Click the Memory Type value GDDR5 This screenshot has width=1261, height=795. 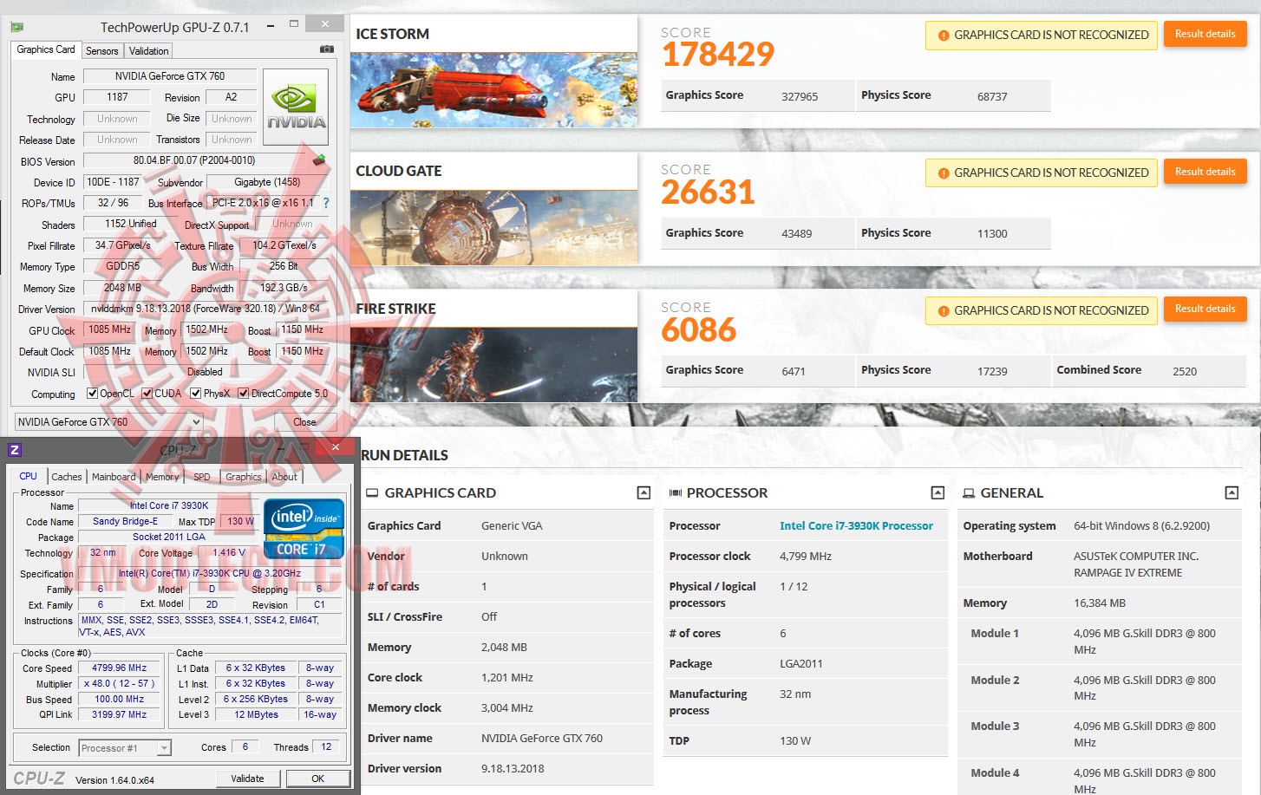point(122,266)
